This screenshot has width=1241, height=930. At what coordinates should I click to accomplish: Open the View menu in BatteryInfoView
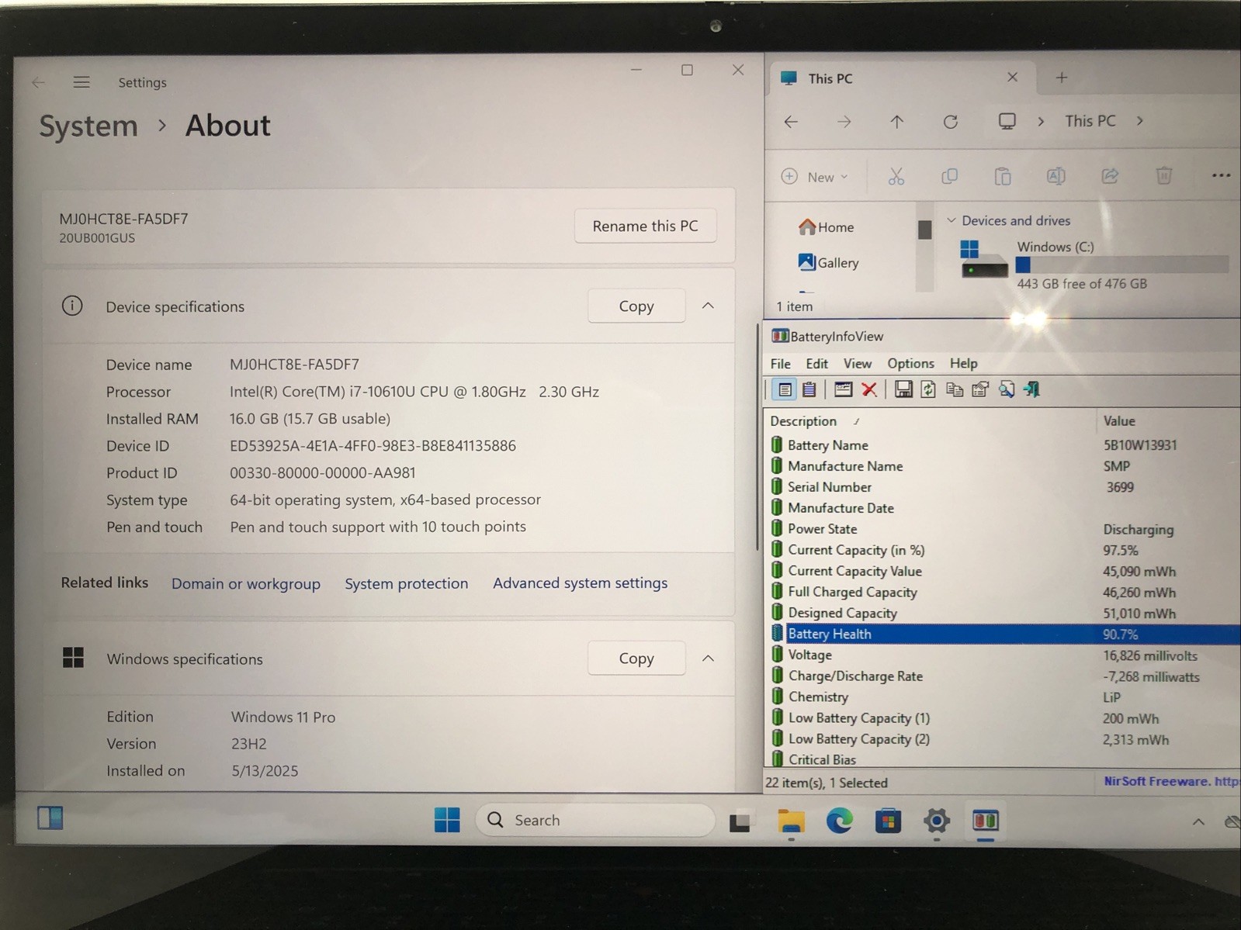tap(858, 364)
